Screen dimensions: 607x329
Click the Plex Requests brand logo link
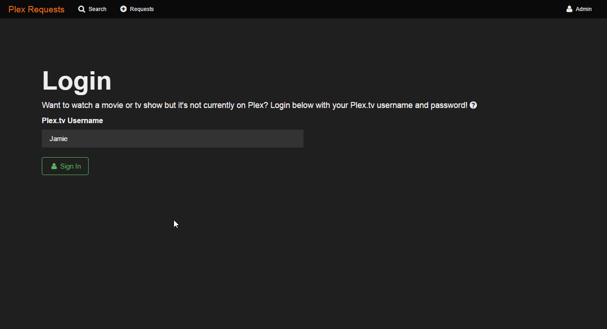point(36,9)
